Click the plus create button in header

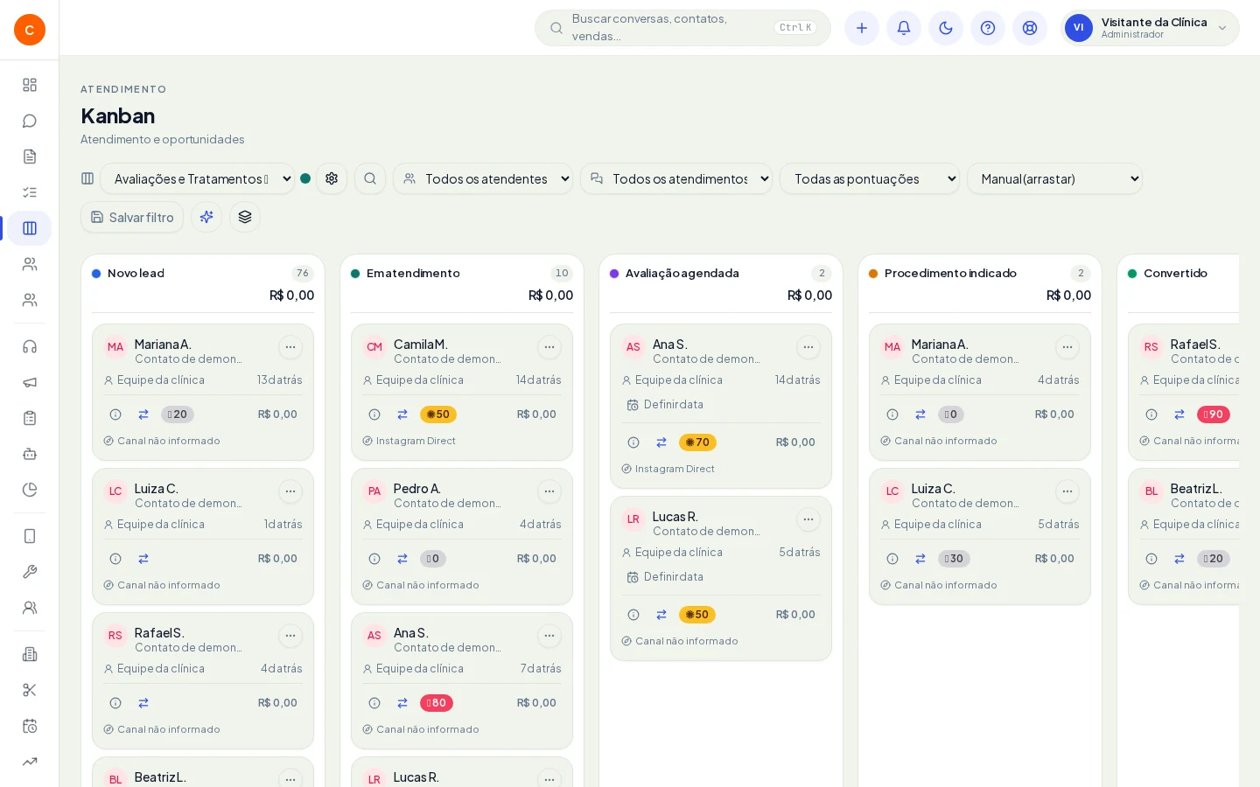tap(862, 28)
